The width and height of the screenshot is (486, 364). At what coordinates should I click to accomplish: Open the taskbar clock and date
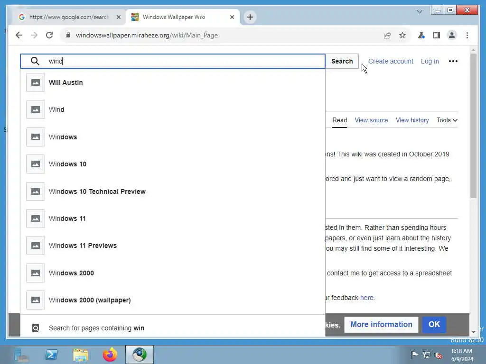[462, 355]
